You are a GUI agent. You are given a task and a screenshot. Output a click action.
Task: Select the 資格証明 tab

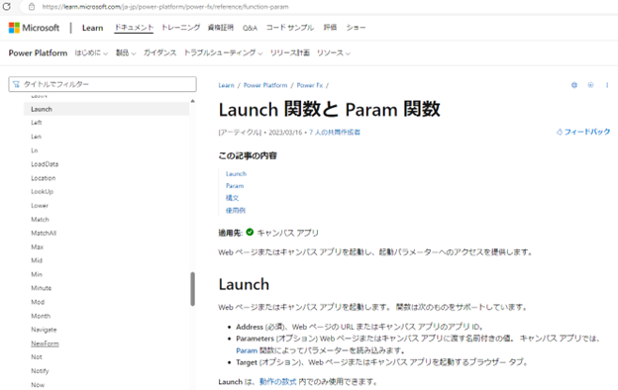tap(221, 27)
